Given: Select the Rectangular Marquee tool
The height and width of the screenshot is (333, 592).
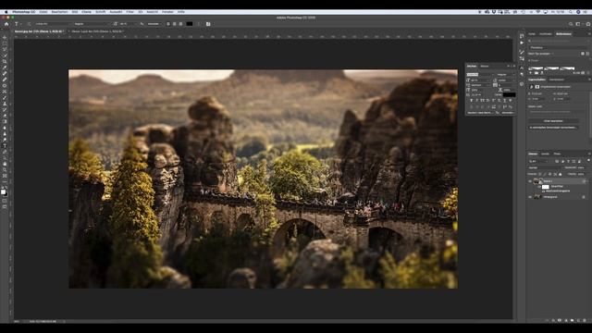Looking at the screenshot, I should 5,43.
